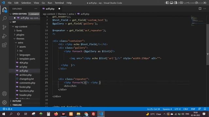Expand the assets folder
The height and width of the screenshot is (117, 209).
tap(23, 47)
